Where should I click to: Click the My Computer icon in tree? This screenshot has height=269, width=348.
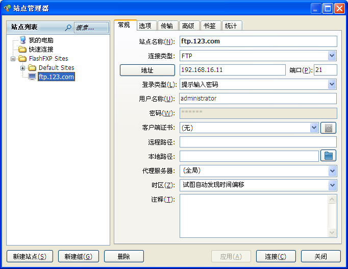23,40
